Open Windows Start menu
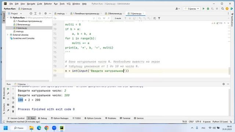This screenshot has height=132, width=235. coord(6,128)
